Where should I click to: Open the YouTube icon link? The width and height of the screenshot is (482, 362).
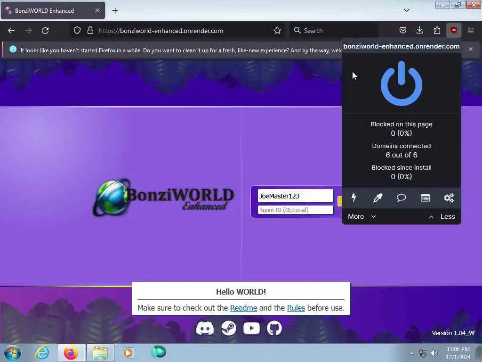pyautogui.click(x=251, y=328)
